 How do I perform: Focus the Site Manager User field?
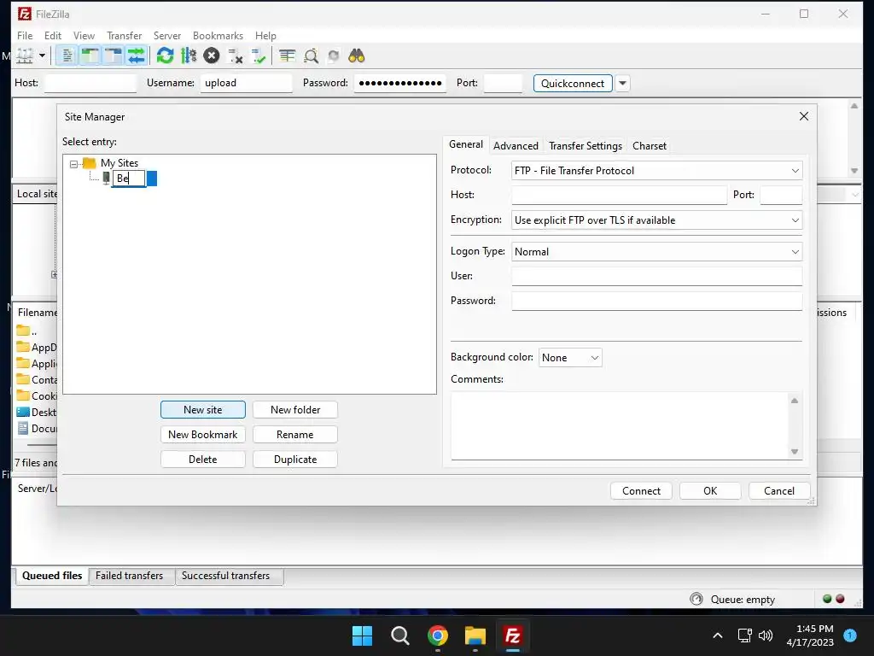click(x=656, y=276)
